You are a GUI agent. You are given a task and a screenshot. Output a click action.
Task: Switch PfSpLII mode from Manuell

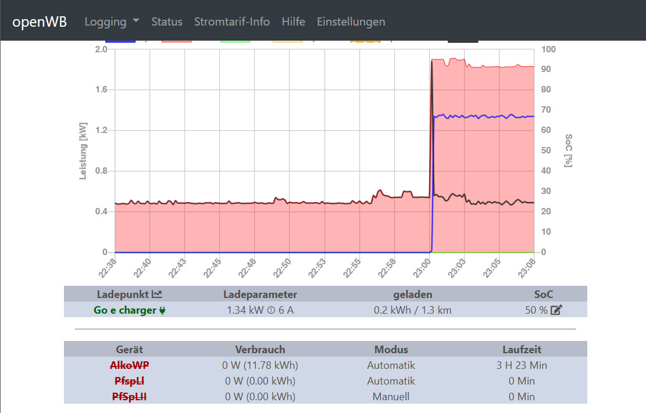(x=391, y=397)
